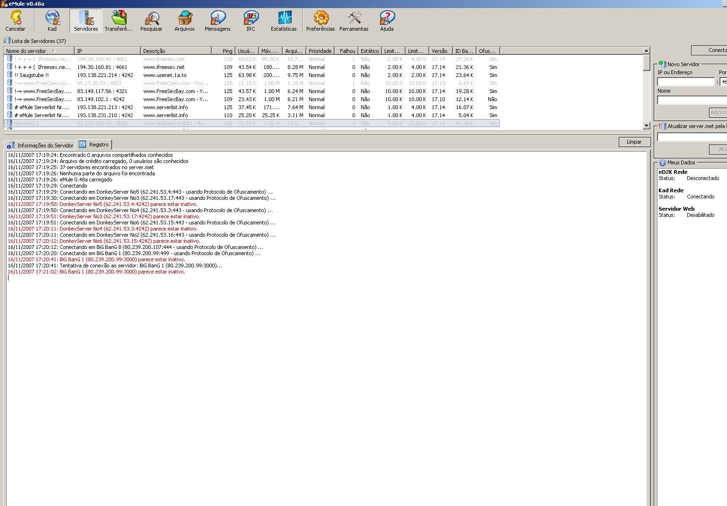Click the Novo Servidor panel icon
This screenshot has height=506, width=727.
(x=662, y=64)
